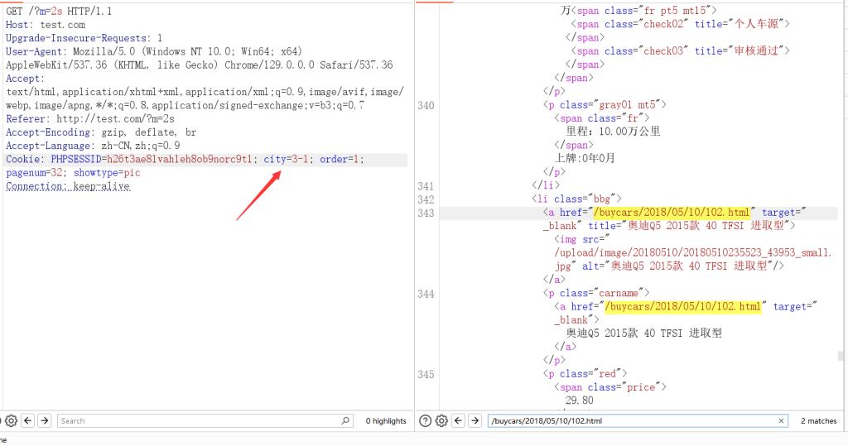Jump to next match in response search
The image size is (848, 446).
(x=475, y=421)
